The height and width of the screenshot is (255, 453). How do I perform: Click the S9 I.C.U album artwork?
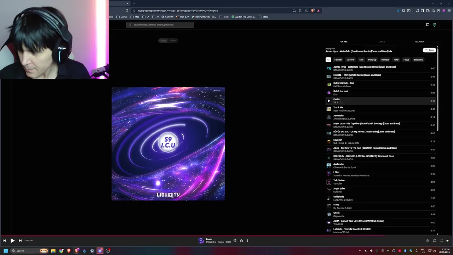pos(168,144)
